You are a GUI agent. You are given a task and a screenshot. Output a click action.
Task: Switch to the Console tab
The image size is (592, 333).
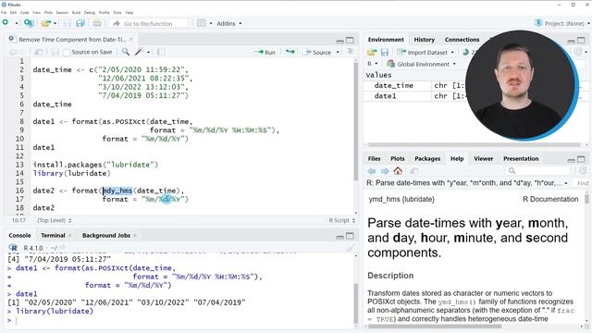[x=19, y=235]
